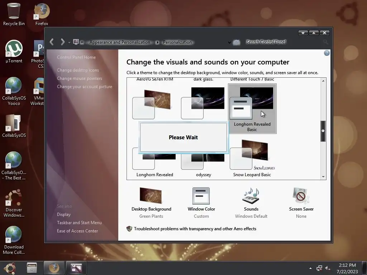Open Desktop Background settings
367x275 pixels.
pos(151,203)
